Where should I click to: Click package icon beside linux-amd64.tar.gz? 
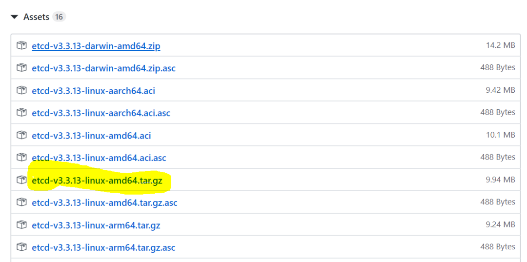tap(21, 180)
